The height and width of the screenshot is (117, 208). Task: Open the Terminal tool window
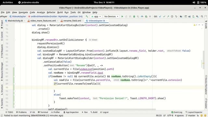pyautogui.click(x=43, y=112)
